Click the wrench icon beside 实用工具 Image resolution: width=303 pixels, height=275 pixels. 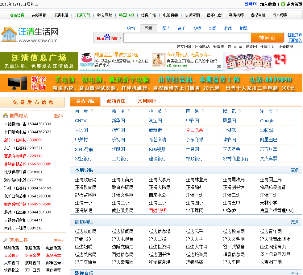pyautogui.click(x=6, y=240)
